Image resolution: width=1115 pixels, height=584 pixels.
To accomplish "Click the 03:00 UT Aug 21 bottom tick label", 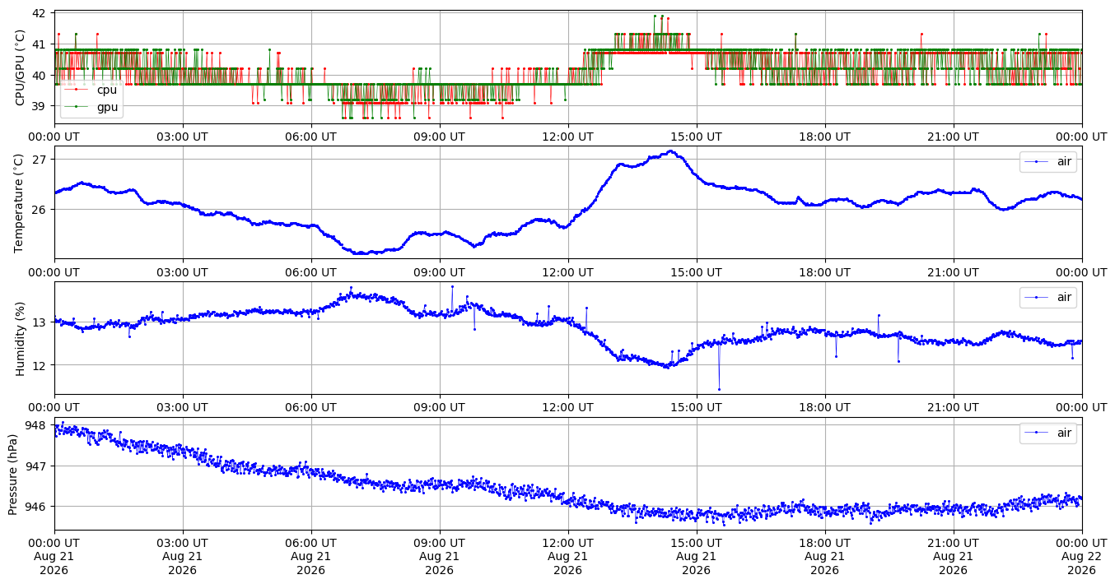I will tap(183, 558).
